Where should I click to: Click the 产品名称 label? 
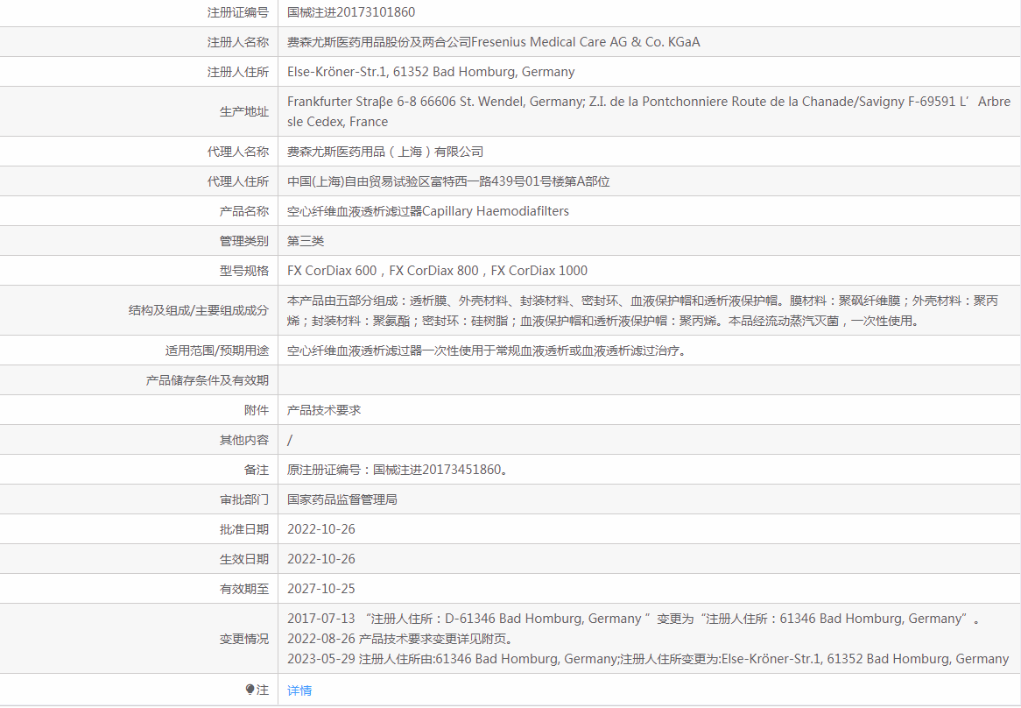pos(244,212)
